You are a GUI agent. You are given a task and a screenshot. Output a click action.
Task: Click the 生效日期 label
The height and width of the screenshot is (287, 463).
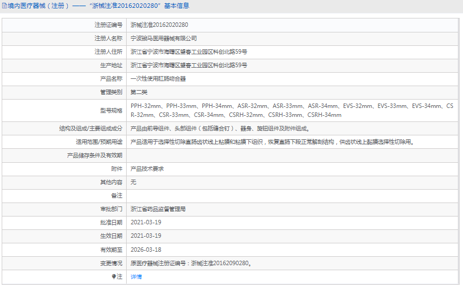coord(111,236)
